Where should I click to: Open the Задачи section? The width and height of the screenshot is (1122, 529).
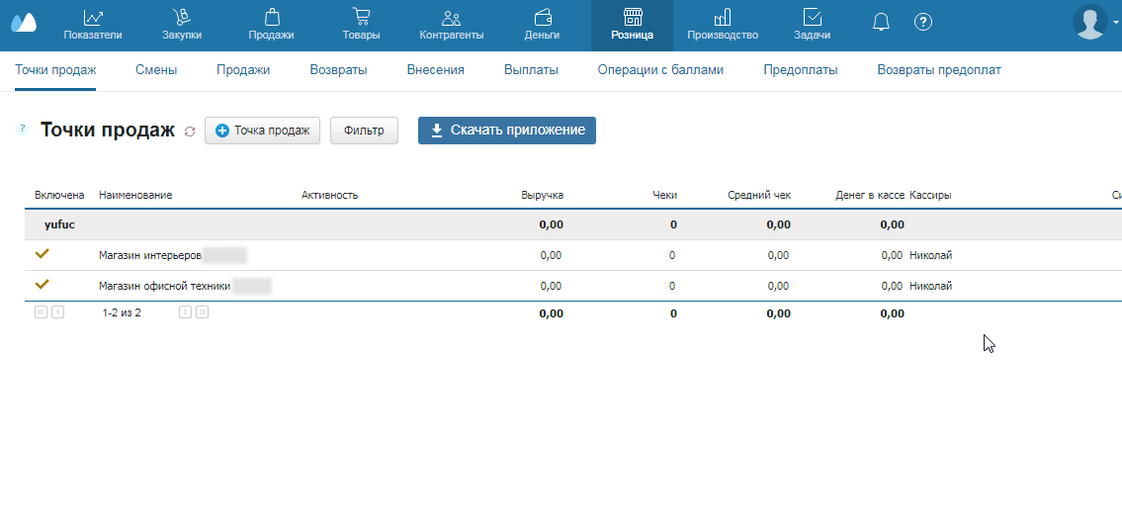click(x=812, y=25)
